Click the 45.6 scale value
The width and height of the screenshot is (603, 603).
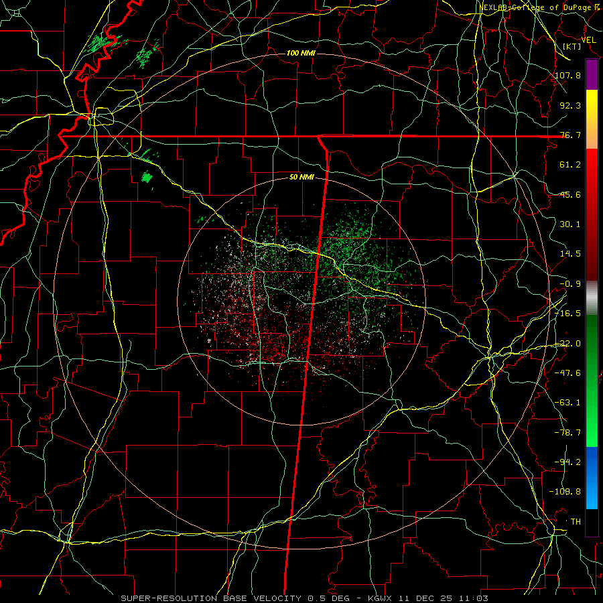(x=570, y=194)
